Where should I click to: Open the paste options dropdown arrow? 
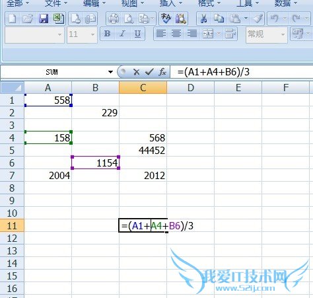click(246, 18)
